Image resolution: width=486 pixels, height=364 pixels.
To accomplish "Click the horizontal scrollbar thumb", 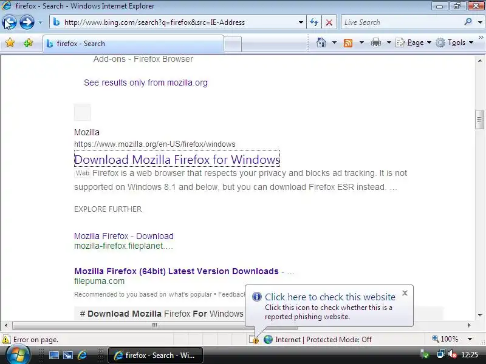I will (155, 325).
